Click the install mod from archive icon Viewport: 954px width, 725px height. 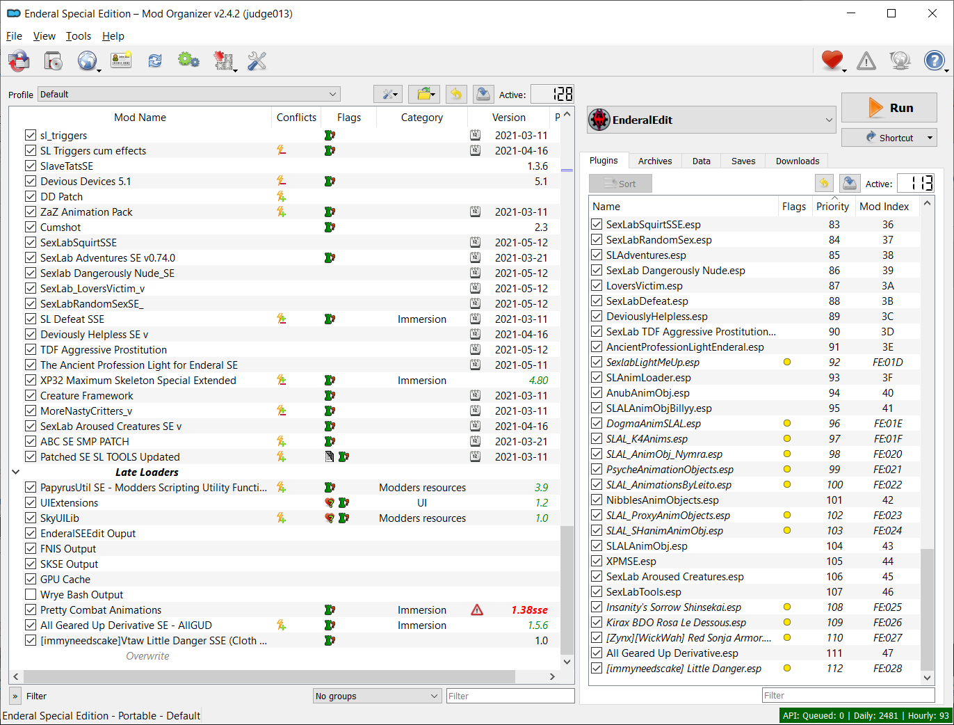click(x=53, y=61)
